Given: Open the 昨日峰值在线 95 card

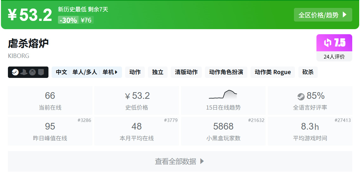Looking at the screenshot, I should (50, 131).
